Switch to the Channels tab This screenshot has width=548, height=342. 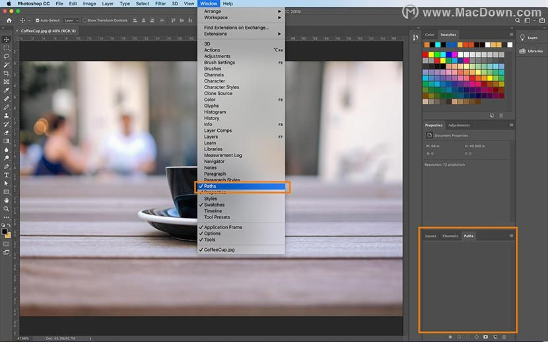pyautogui.click(x=450, y=236)
